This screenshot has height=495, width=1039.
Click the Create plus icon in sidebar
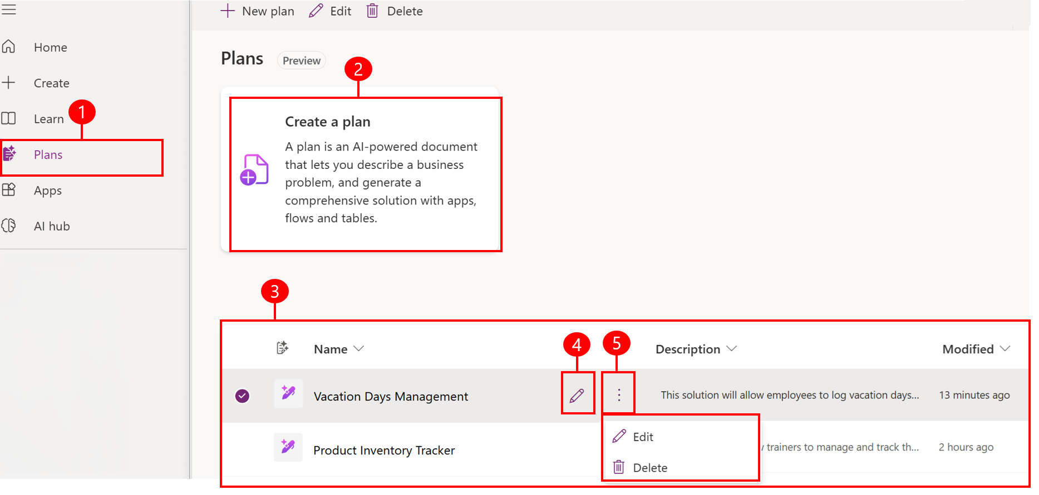tap(8, 83)
